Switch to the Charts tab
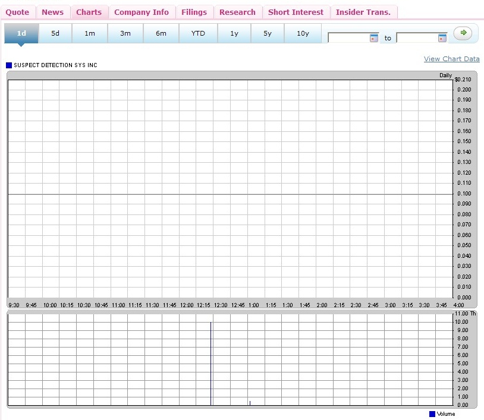484x420 pixels. pos(89,12)
